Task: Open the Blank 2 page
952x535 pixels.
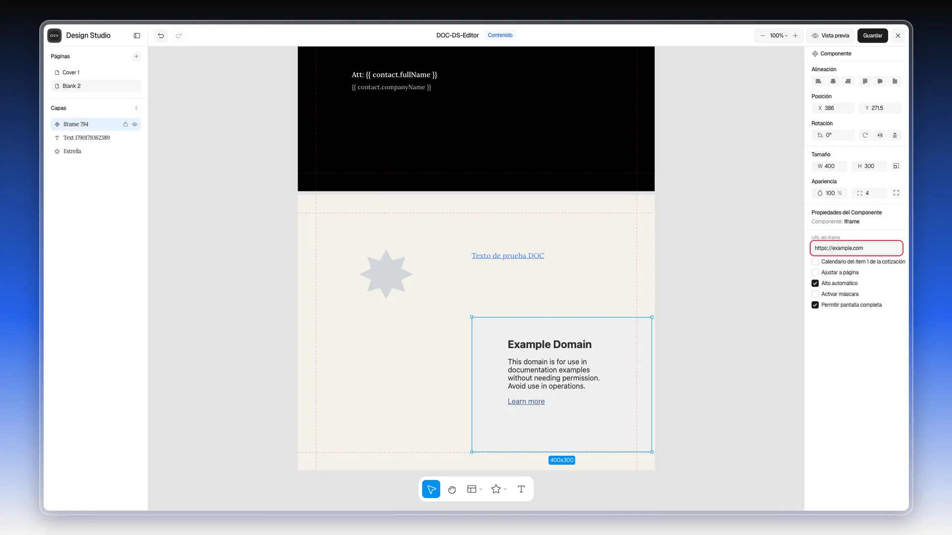Action: (x=96, y=86)
